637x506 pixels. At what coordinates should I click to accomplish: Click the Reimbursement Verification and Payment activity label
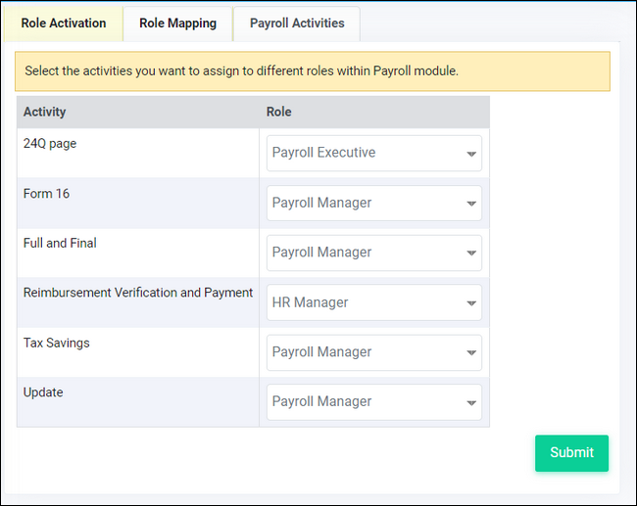point(138,293)
